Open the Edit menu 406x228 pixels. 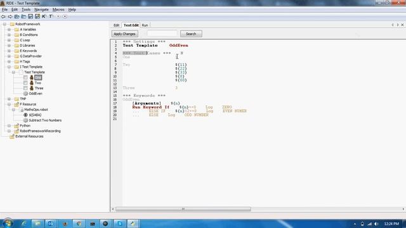click(x=15, y=9)
